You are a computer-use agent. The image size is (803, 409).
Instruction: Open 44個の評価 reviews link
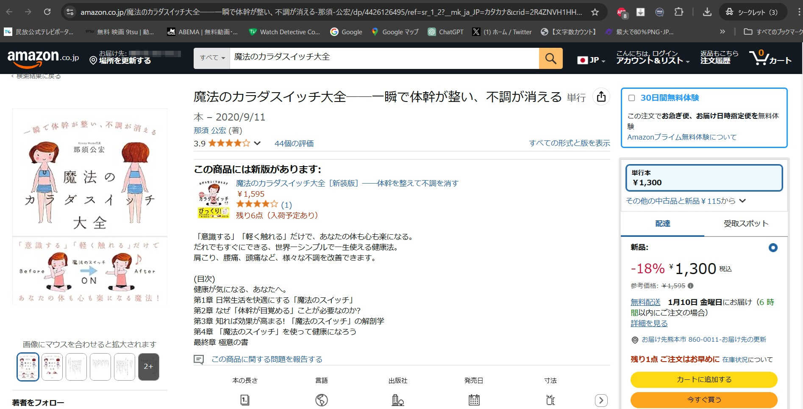tap(294, 143)
